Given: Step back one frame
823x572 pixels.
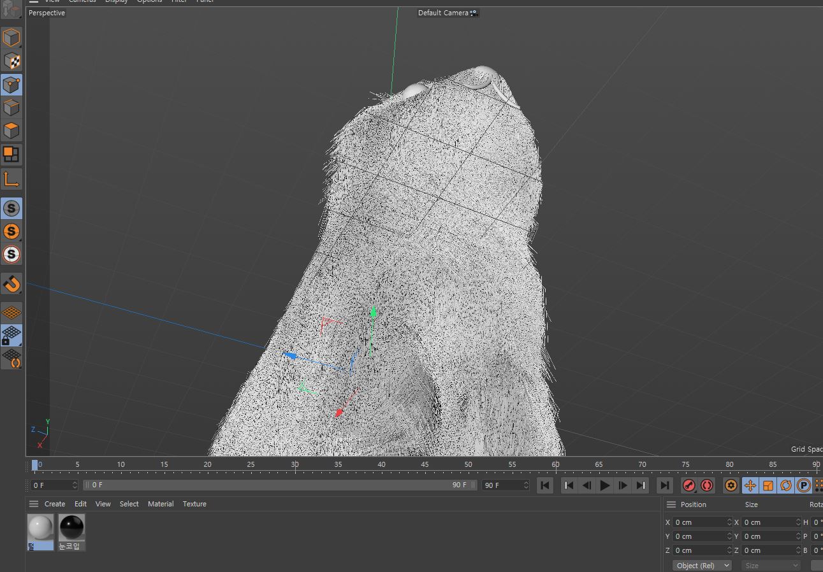Looking at the screenshot, I should pyautogui.click(x=587, y=485).
